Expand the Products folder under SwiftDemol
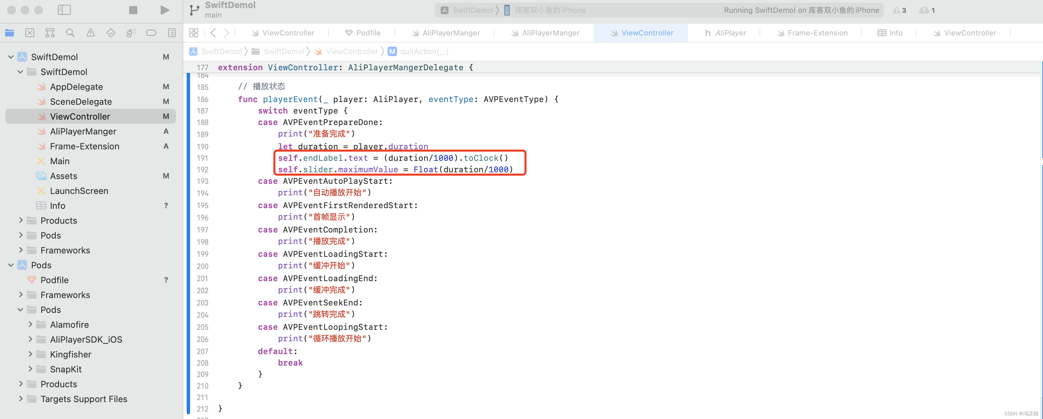The width and height of the screenshot is (1043, 419). pyautogui.click(x=20, y=220)
